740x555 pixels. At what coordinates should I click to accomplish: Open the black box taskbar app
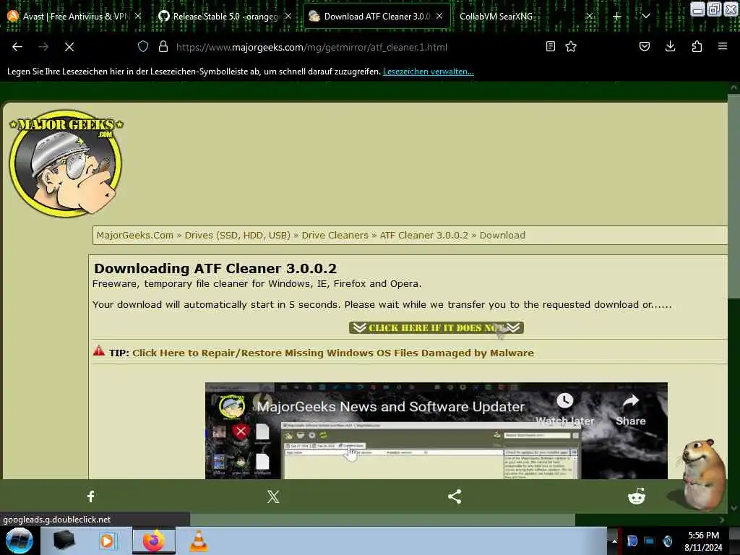[x=64, y=541]
